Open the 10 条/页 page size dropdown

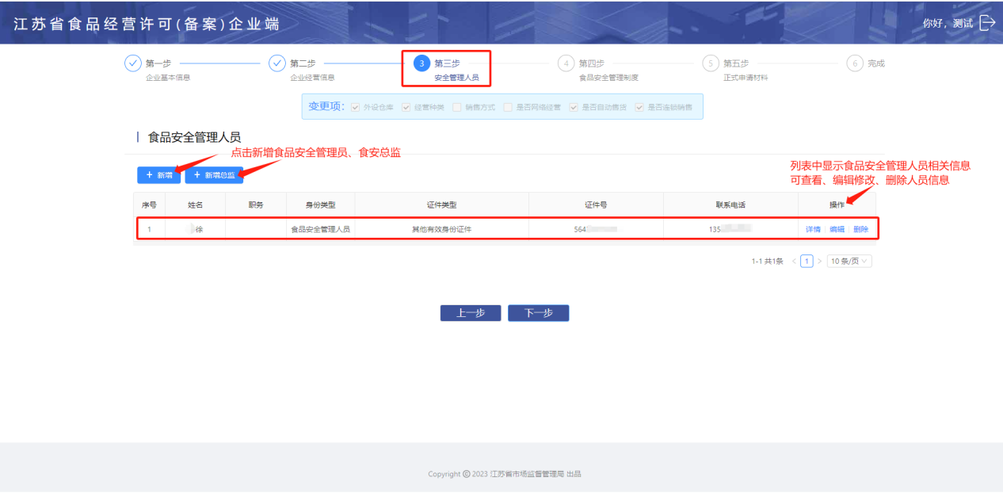pyautogui.click(x=849, y=262)
